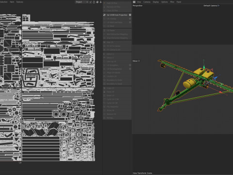Click the UV Rectangularize command icon
The image size is (233, 175).
pos(104,69)
